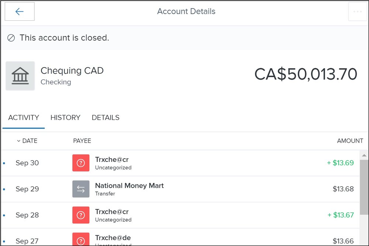This screenshot has width=369, height=246.
Task: Switch to the History tab
Action: tap(65, 118)
